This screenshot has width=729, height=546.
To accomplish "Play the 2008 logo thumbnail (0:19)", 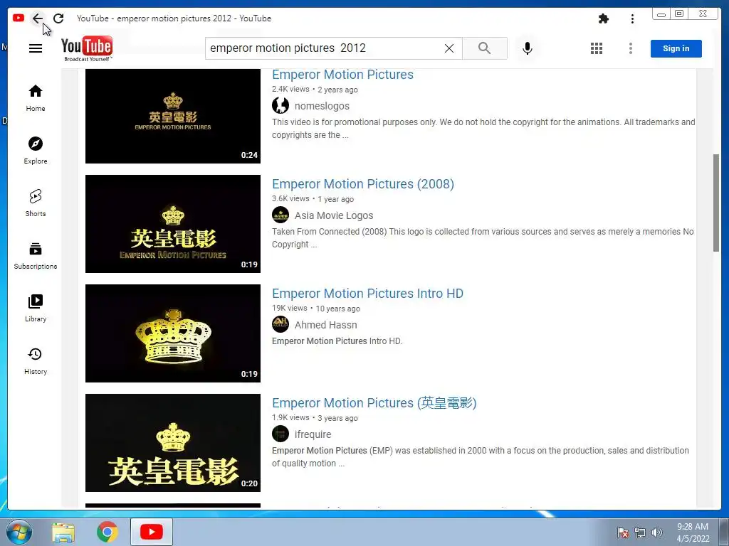I will [173, 224].
